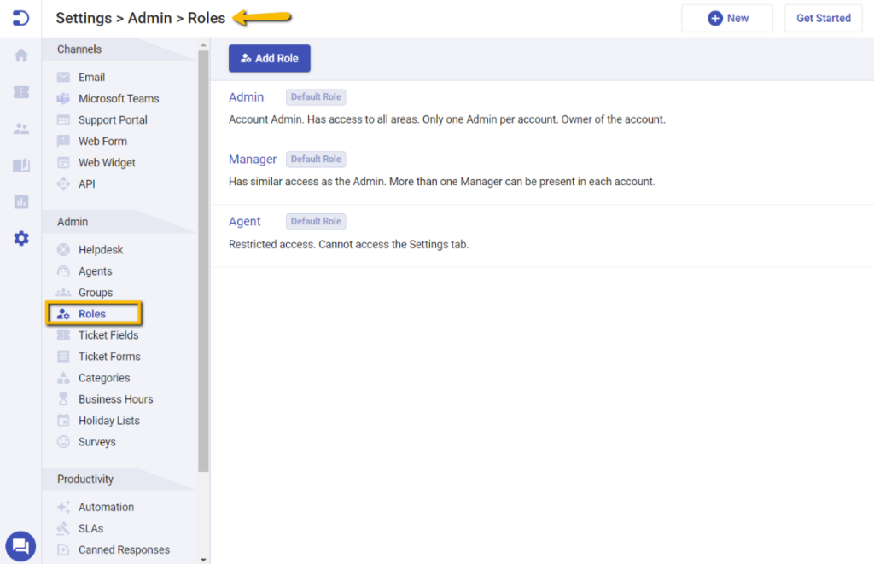Open Holiday Lists settings
Viewport: 874px width, 564px height.
(x=108, y=420)
